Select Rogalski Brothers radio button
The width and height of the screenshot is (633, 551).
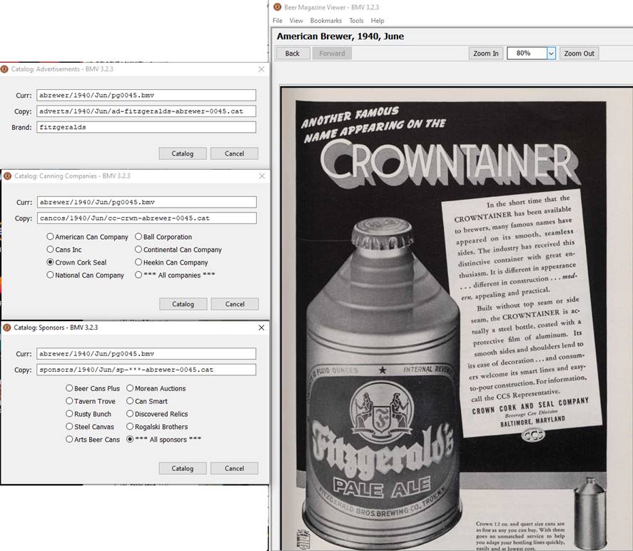(x=130, y=427)
